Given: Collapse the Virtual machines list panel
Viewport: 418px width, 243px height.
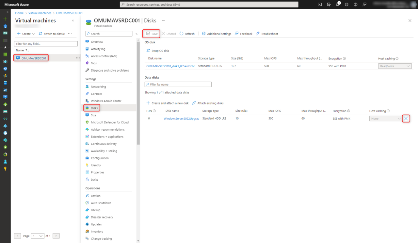Looking at the screenshot, I should [73, 20].
